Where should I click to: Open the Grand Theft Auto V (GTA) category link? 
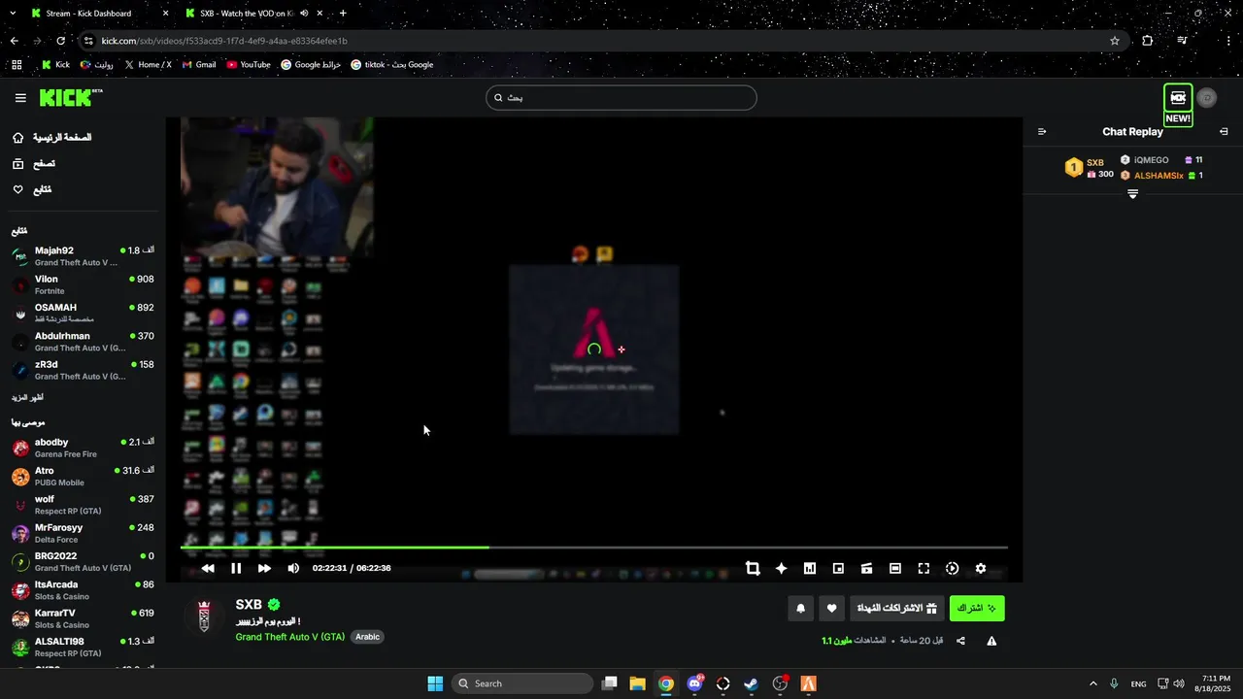click(x=289, y=637)
